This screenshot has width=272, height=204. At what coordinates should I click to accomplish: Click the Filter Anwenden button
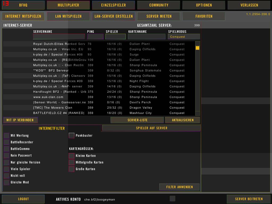pyautogui.click(x=179, y=187)
